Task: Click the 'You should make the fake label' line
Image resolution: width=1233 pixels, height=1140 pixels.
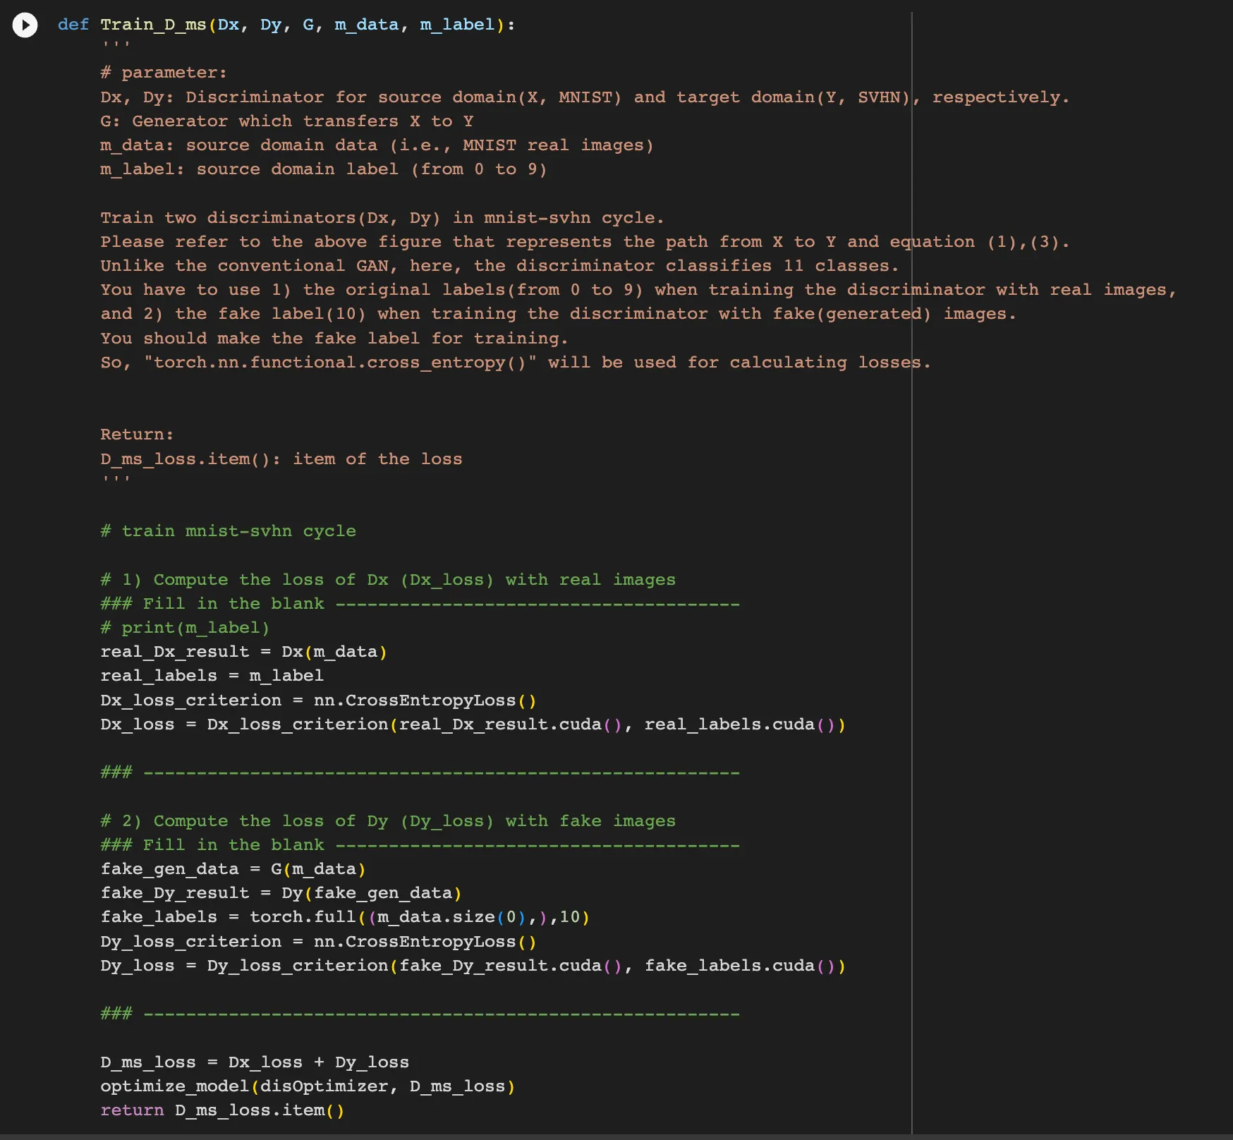Action: 334,339
